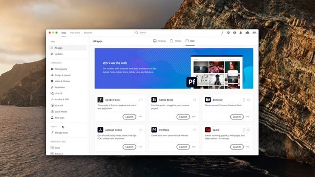Launch Adobe Fonts
The width and height of the screenshot is (315, 177).
click(x=129, y=117)
